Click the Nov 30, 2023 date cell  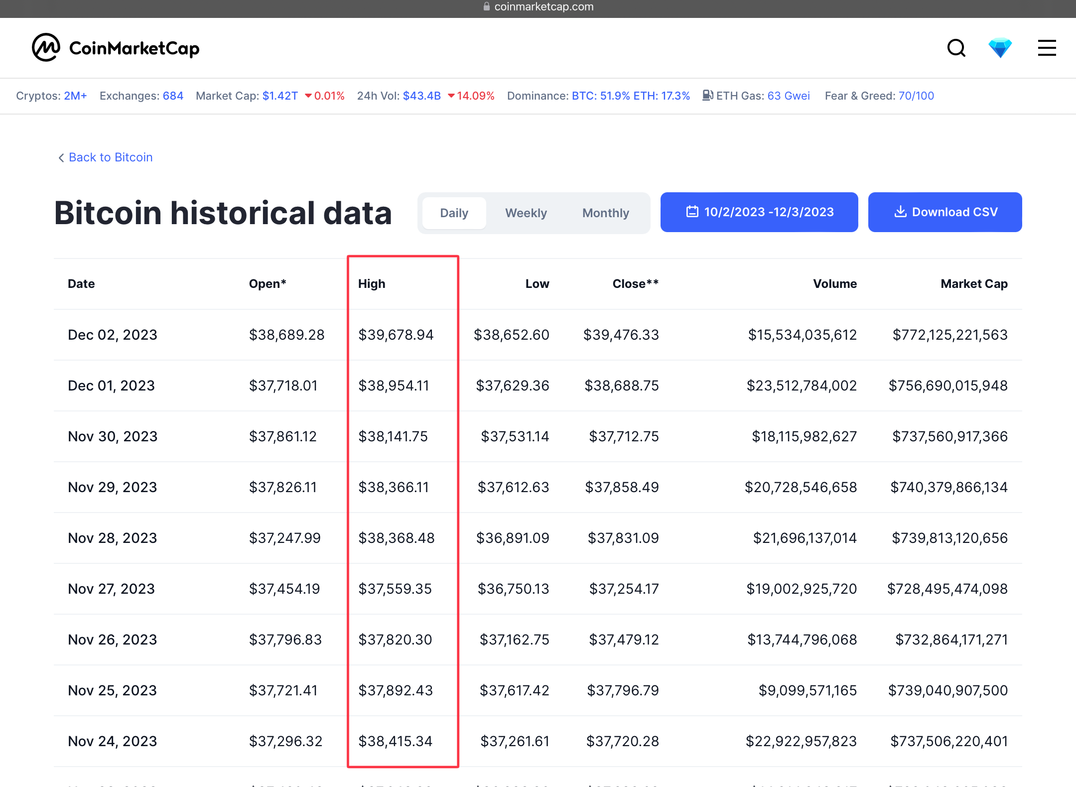[113, 436]
